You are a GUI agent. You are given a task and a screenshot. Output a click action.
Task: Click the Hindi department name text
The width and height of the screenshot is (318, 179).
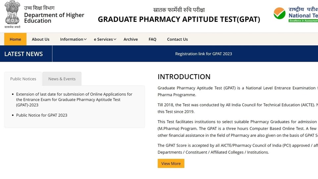(39, 8)
